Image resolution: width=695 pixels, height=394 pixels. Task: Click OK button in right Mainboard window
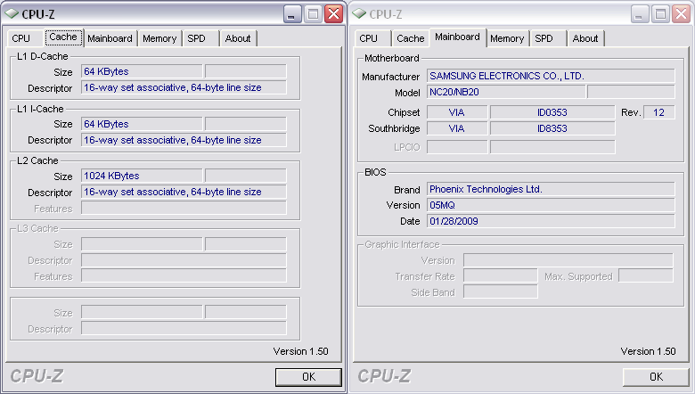[656, 377]
